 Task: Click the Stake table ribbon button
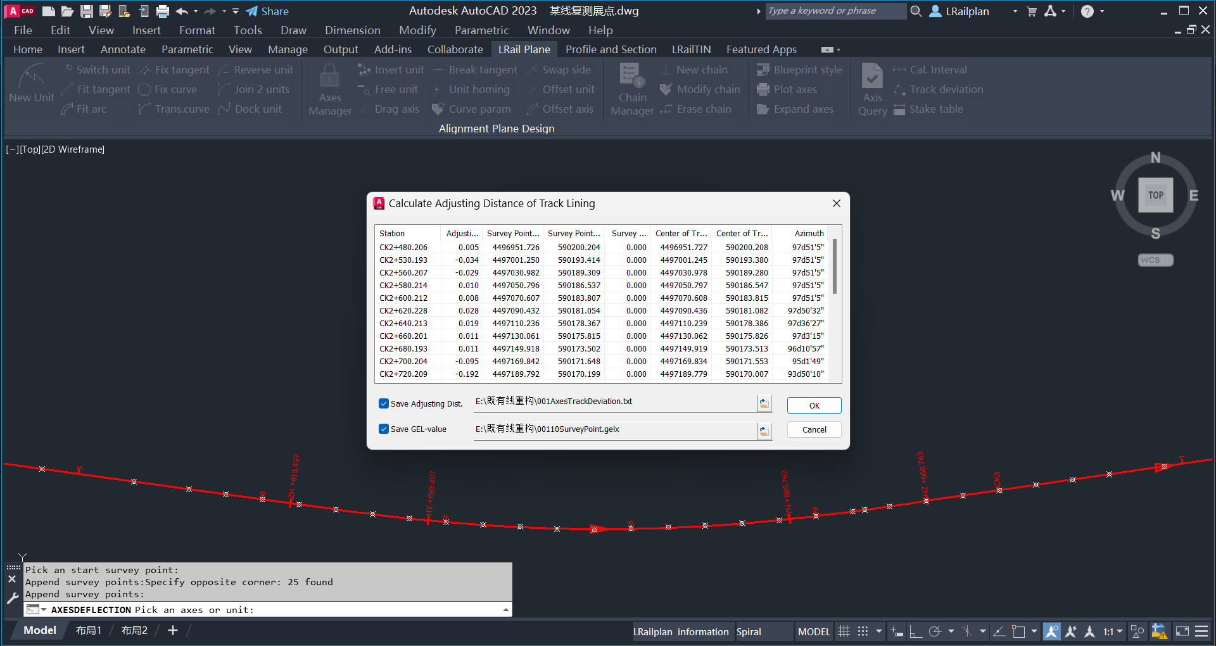point(928,109)
